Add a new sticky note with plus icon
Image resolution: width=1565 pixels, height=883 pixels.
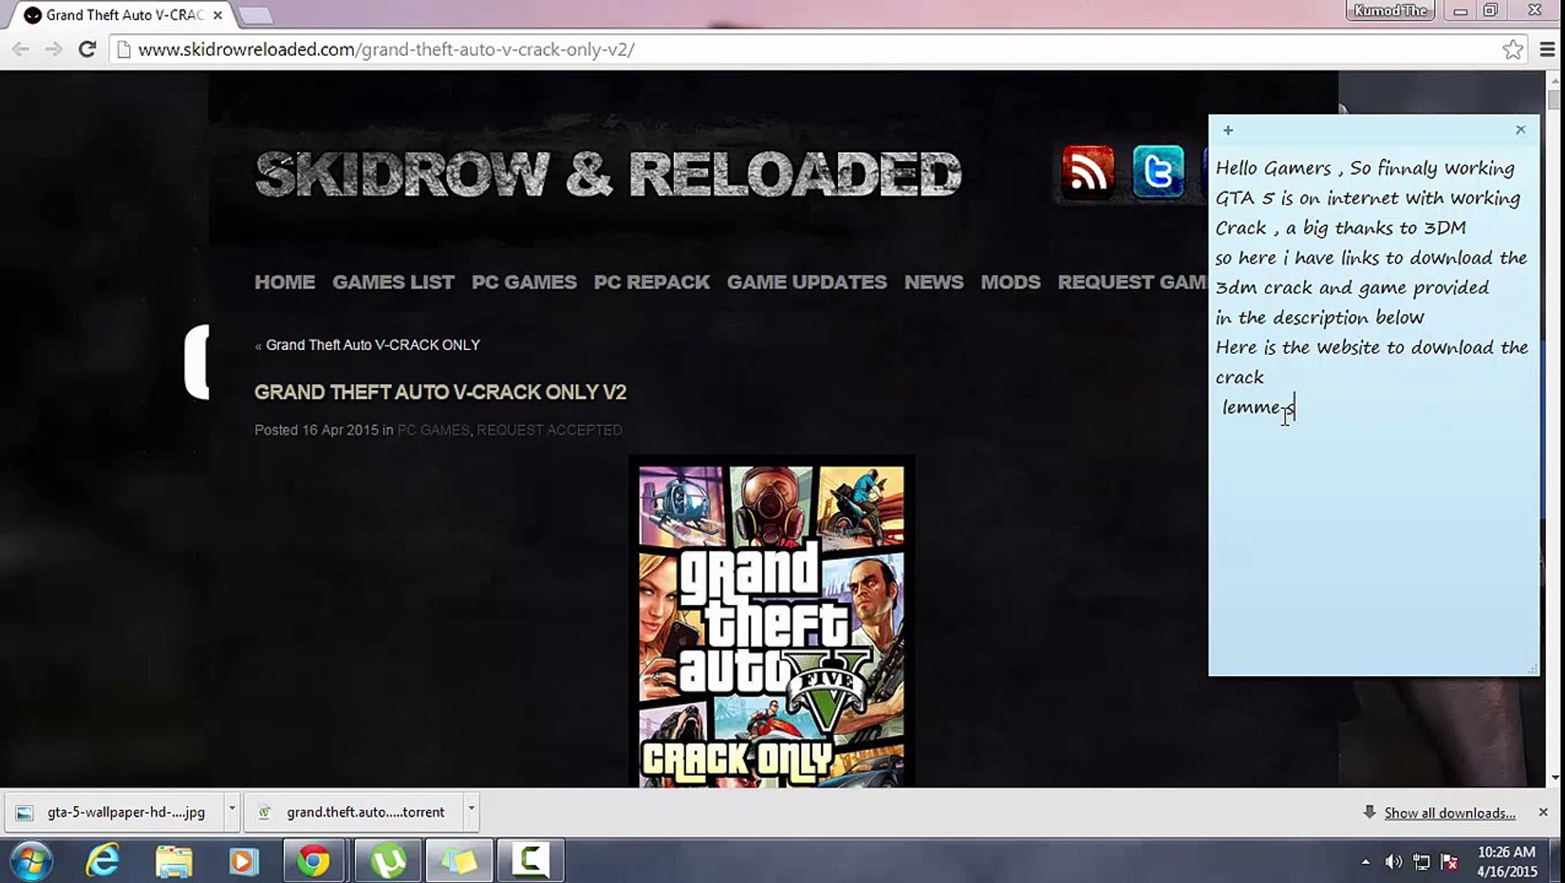click(x=1228, y=130)
